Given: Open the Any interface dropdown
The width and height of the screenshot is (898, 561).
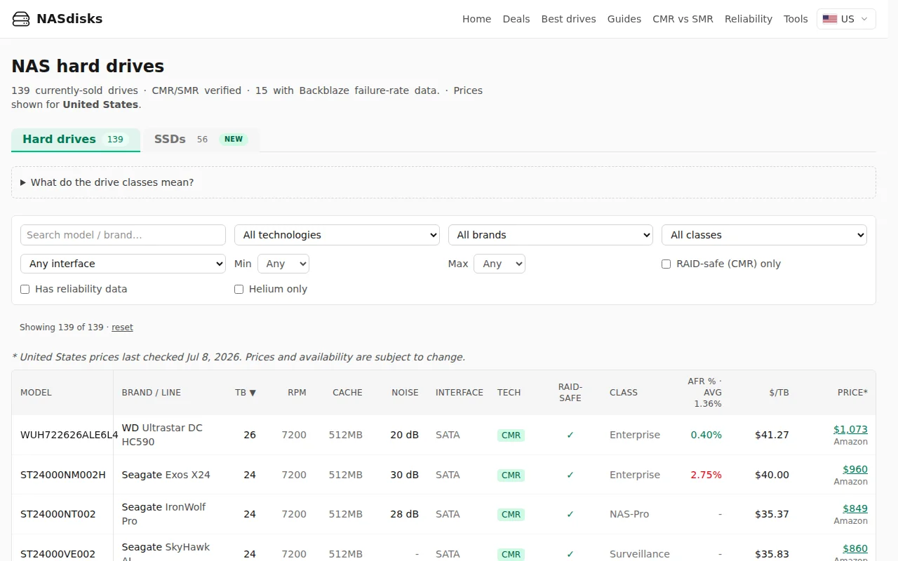Looking at the screenshot, I should tap(123, 264).
